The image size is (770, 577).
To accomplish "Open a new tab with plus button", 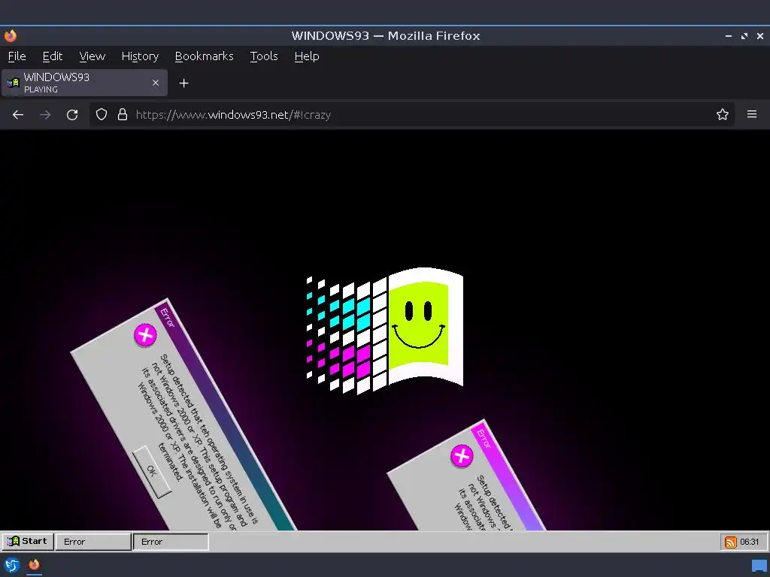I will click(183, 83).
